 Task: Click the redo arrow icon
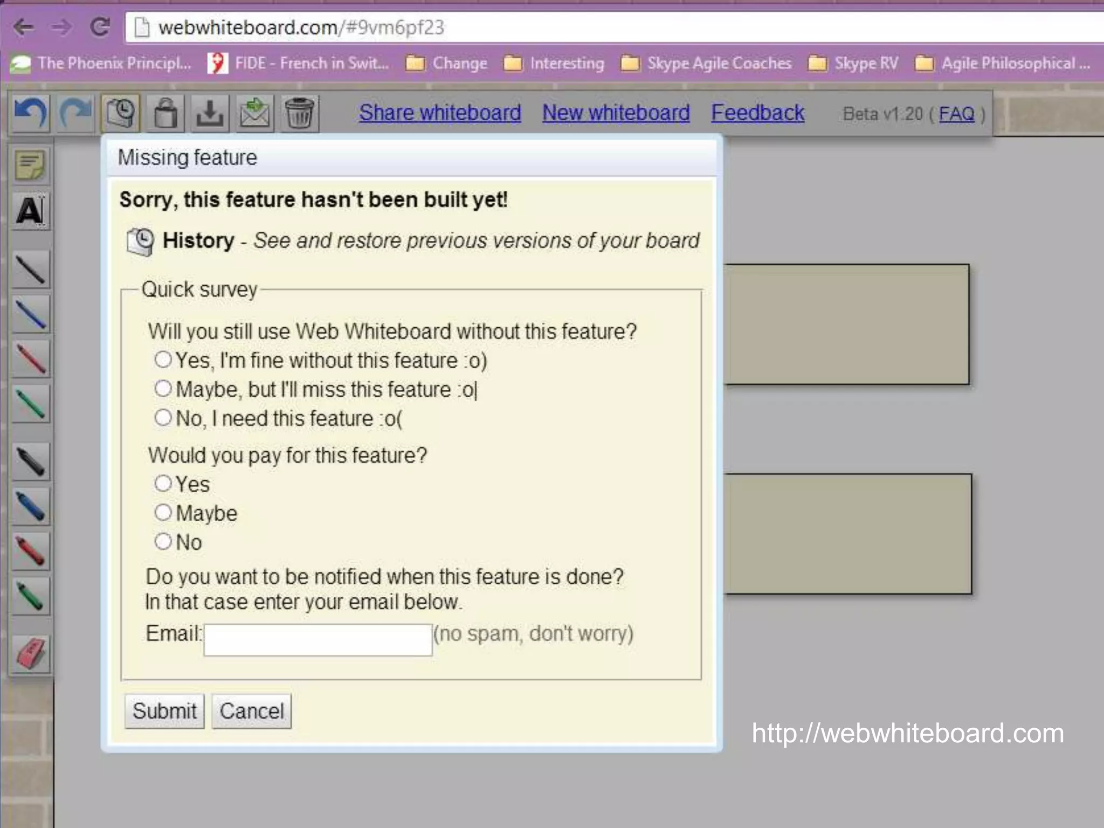(x=75, y=113)
